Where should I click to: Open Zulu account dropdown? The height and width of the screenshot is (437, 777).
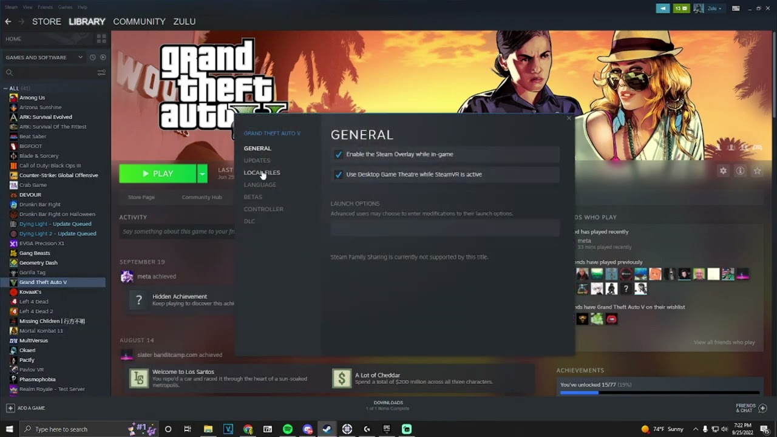coord(715,8)
